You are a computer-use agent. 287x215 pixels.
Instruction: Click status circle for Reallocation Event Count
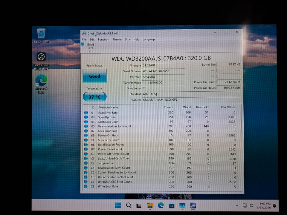(86, 168)
